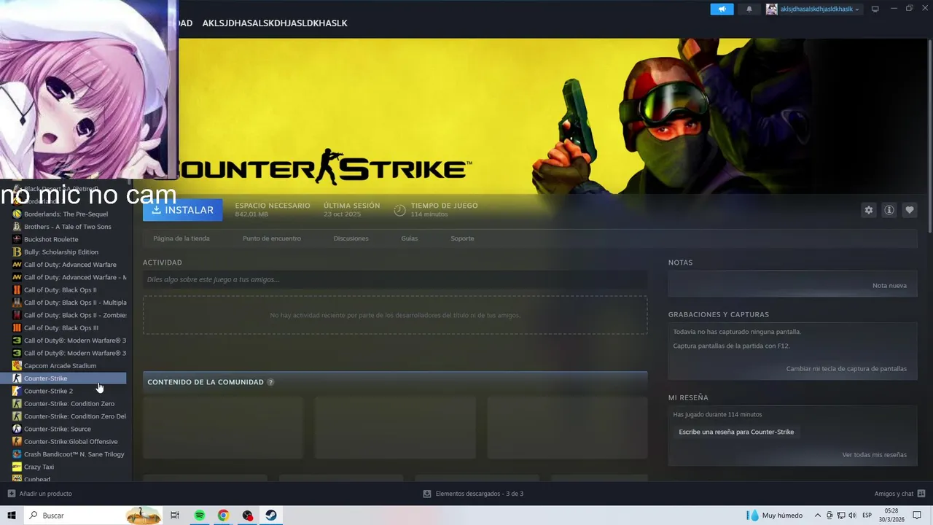The width and height of the screenshot is (933, 525).
Task: Click Nota nueva
Action: [889, 285]
